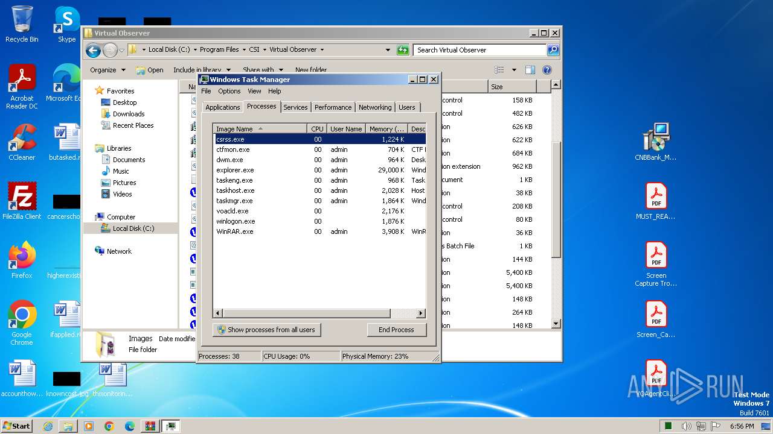The width and height of the screenshot is (773, 434).
Task: Open the CNBBank_M installer icon on desktop
Action: pos(656,142)
